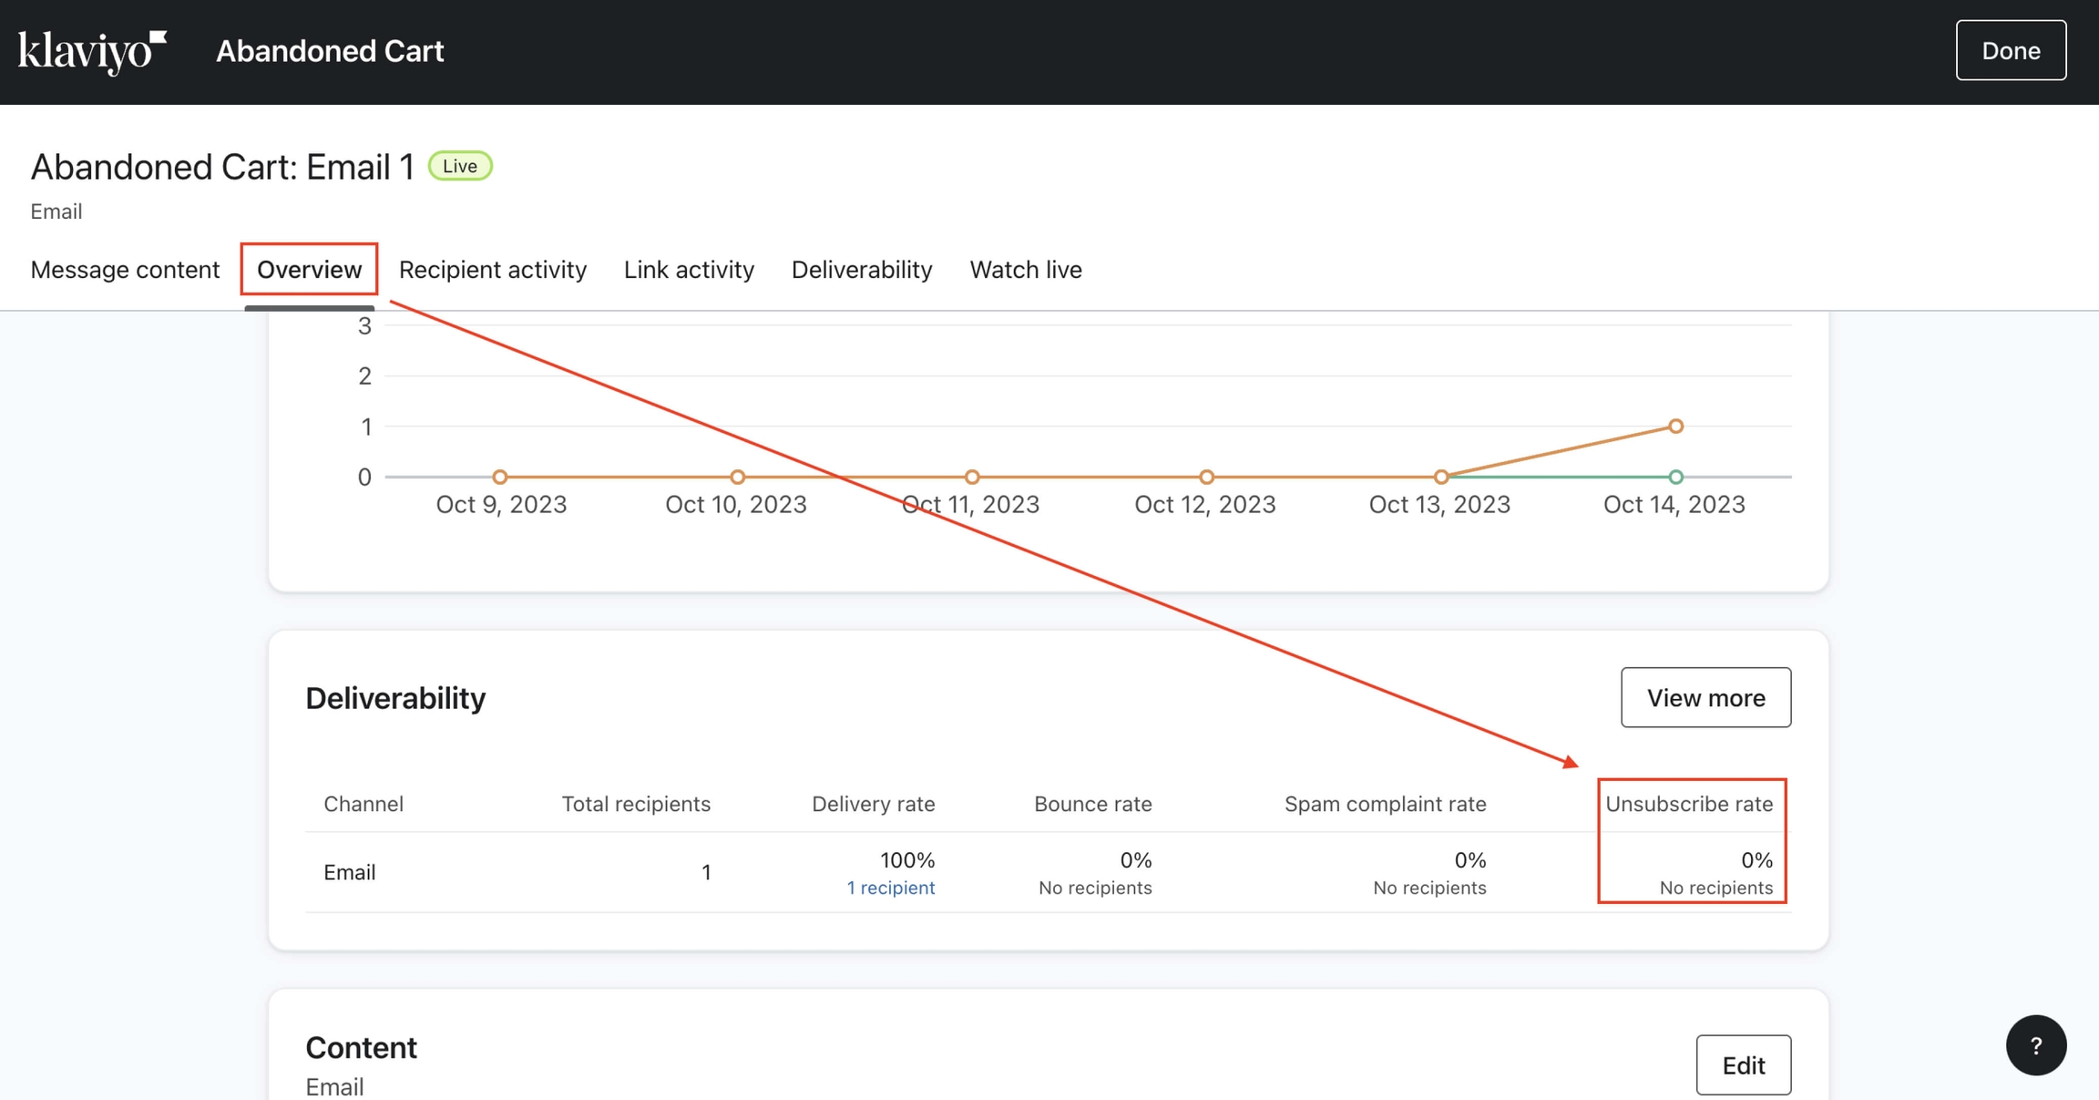Click the Klaviyo logo
Screen dimensions: 2099x1100
click(x=89, y=50)
